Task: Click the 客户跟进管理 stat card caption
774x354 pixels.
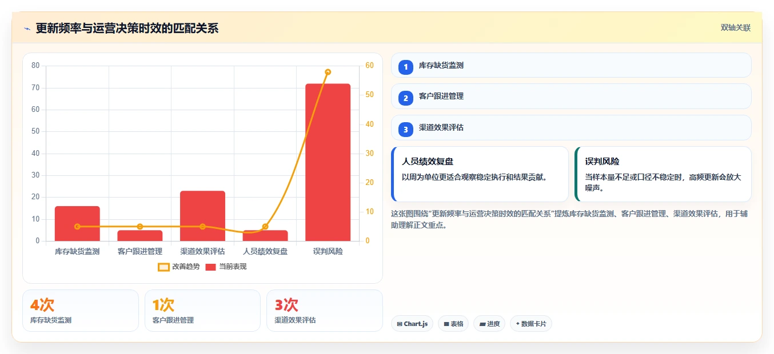Action: (x=173, y=320)
